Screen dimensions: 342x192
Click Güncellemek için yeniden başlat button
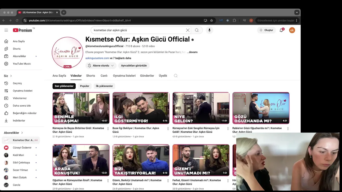tap(275, 21)
